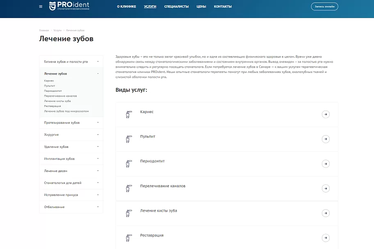Click tooth icon in the Кариес row
The width and height of the screenshot is (374, 249).
pyautogui.click(x=129, y=114)
